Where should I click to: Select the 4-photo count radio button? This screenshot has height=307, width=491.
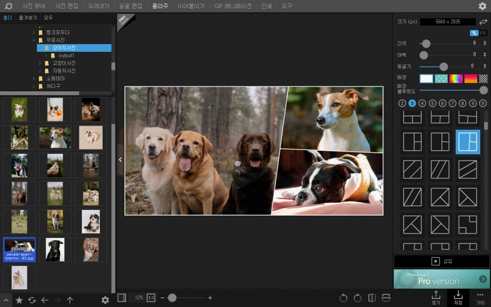tap(422, 103)
